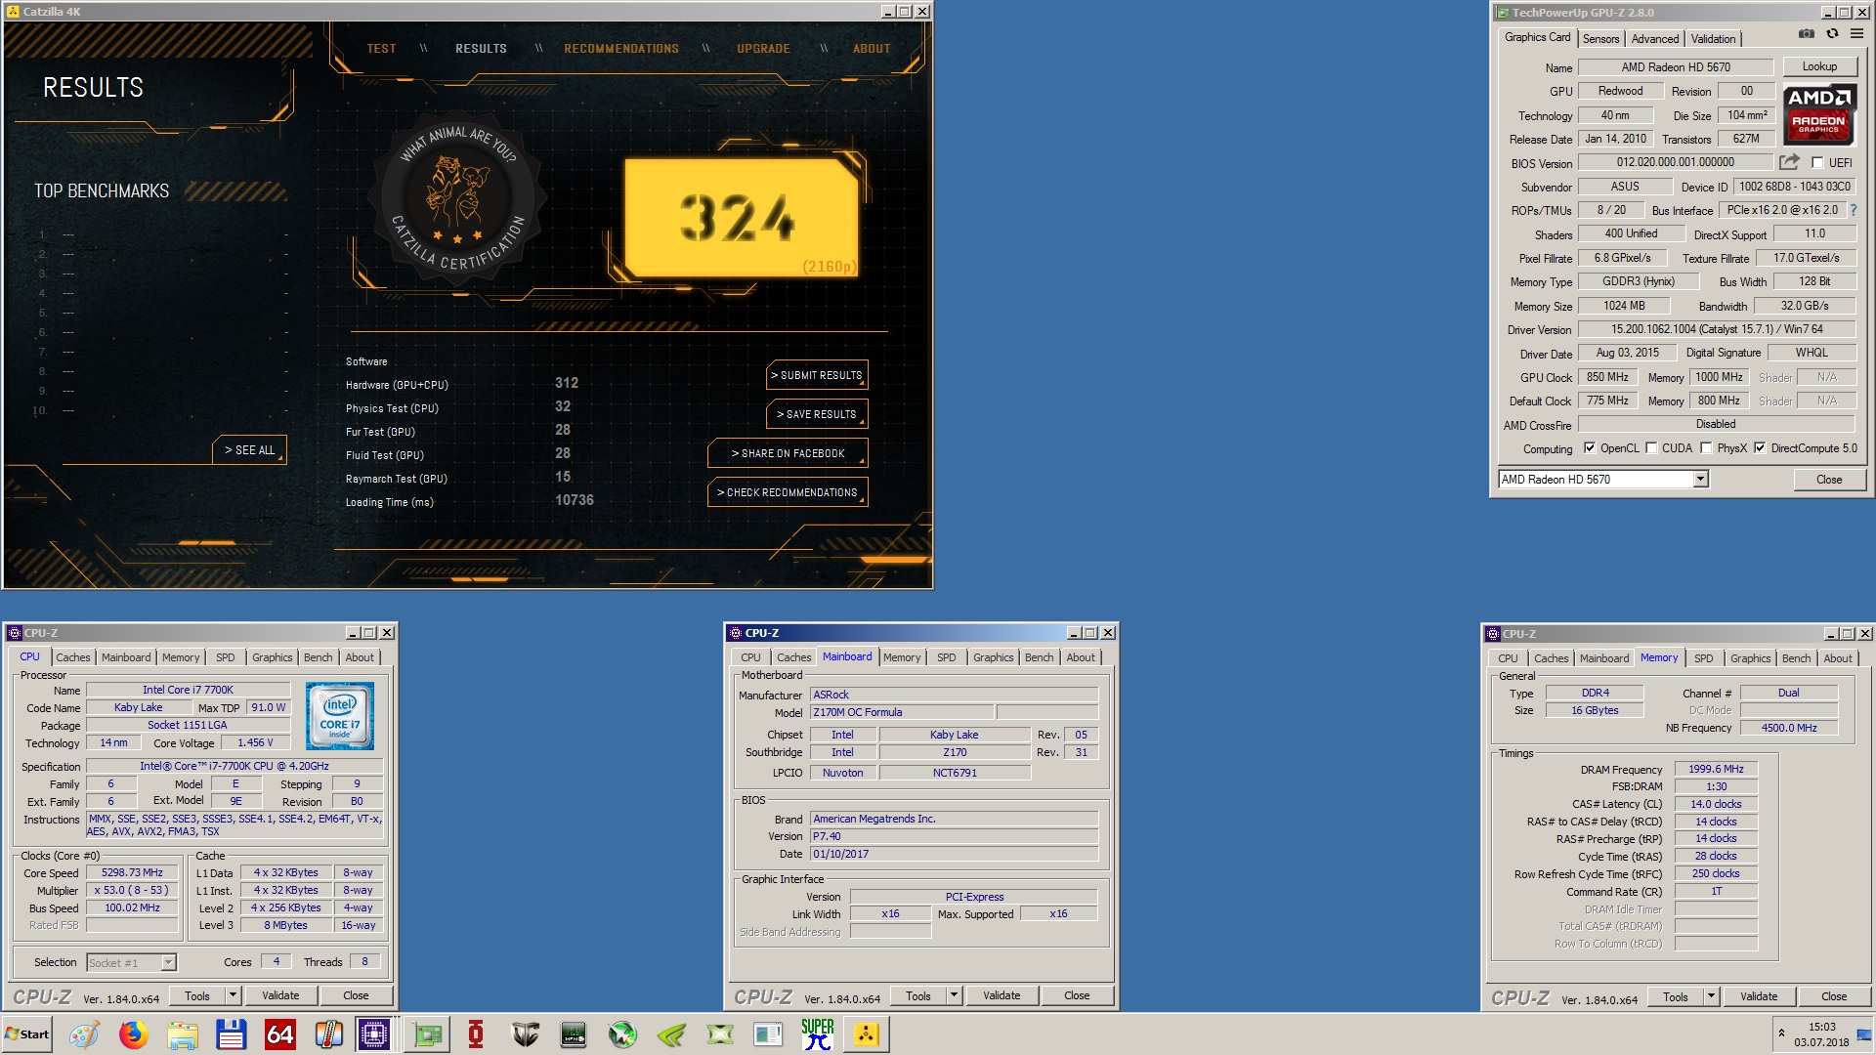Click the Z170M OC Formula model field
The height and width of the screenshot is (1055, 1876).
click(x=902, y=712)
